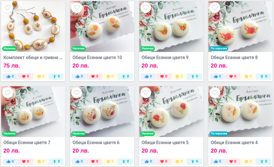The image size is (274, 167).
Task: Click person reaction icon on Есенни цветя 6
Action: 125,161
